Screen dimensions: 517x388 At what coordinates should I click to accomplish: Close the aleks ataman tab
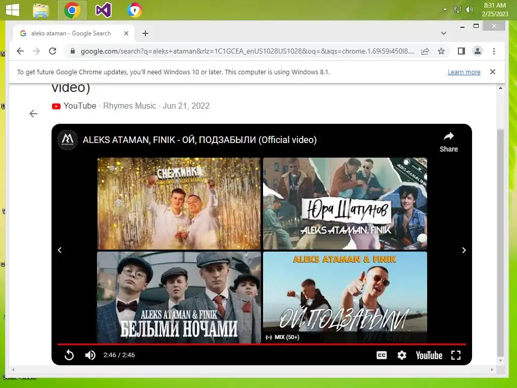(126, 33)
